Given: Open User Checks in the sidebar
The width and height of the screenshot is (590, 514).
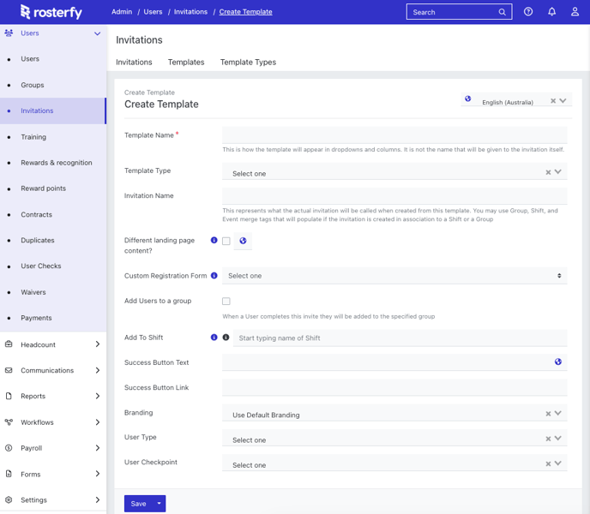Looking at the screenshot, I should 41,266.
